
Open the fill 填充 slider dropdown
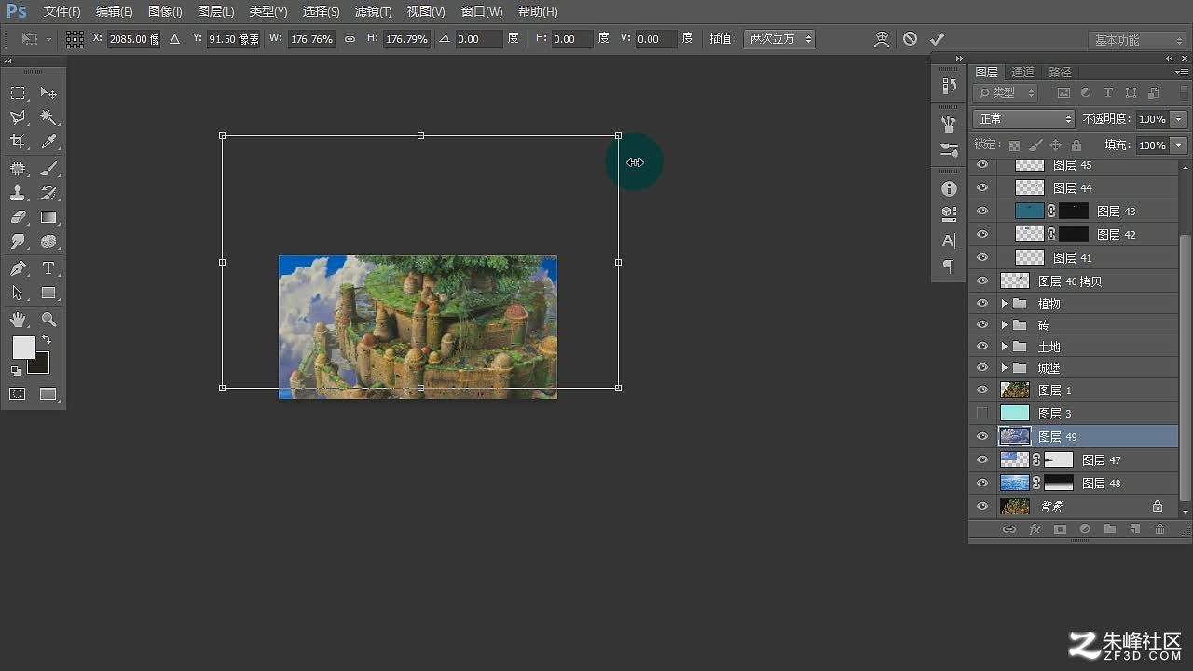[1179, 145]
